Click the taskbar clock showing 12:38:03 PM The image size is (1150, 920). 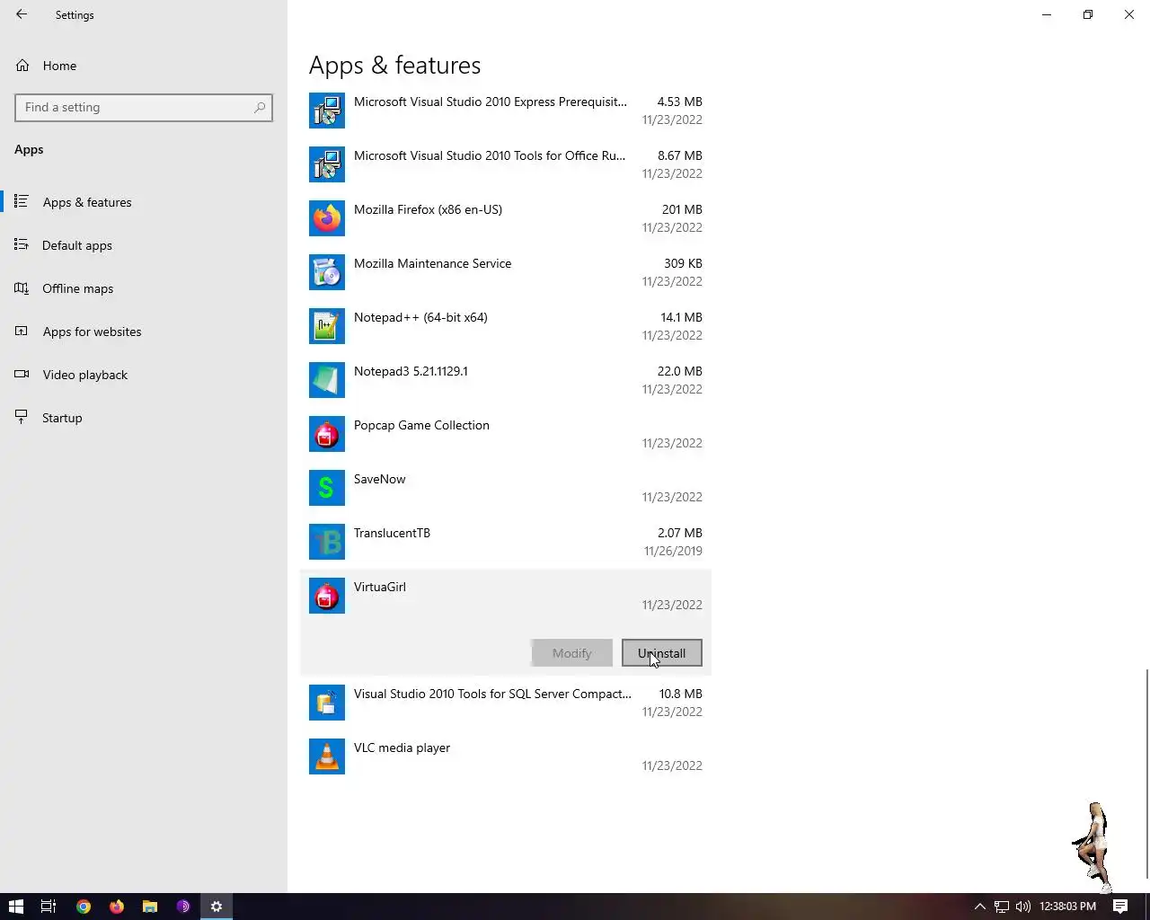click(1067, 907)
